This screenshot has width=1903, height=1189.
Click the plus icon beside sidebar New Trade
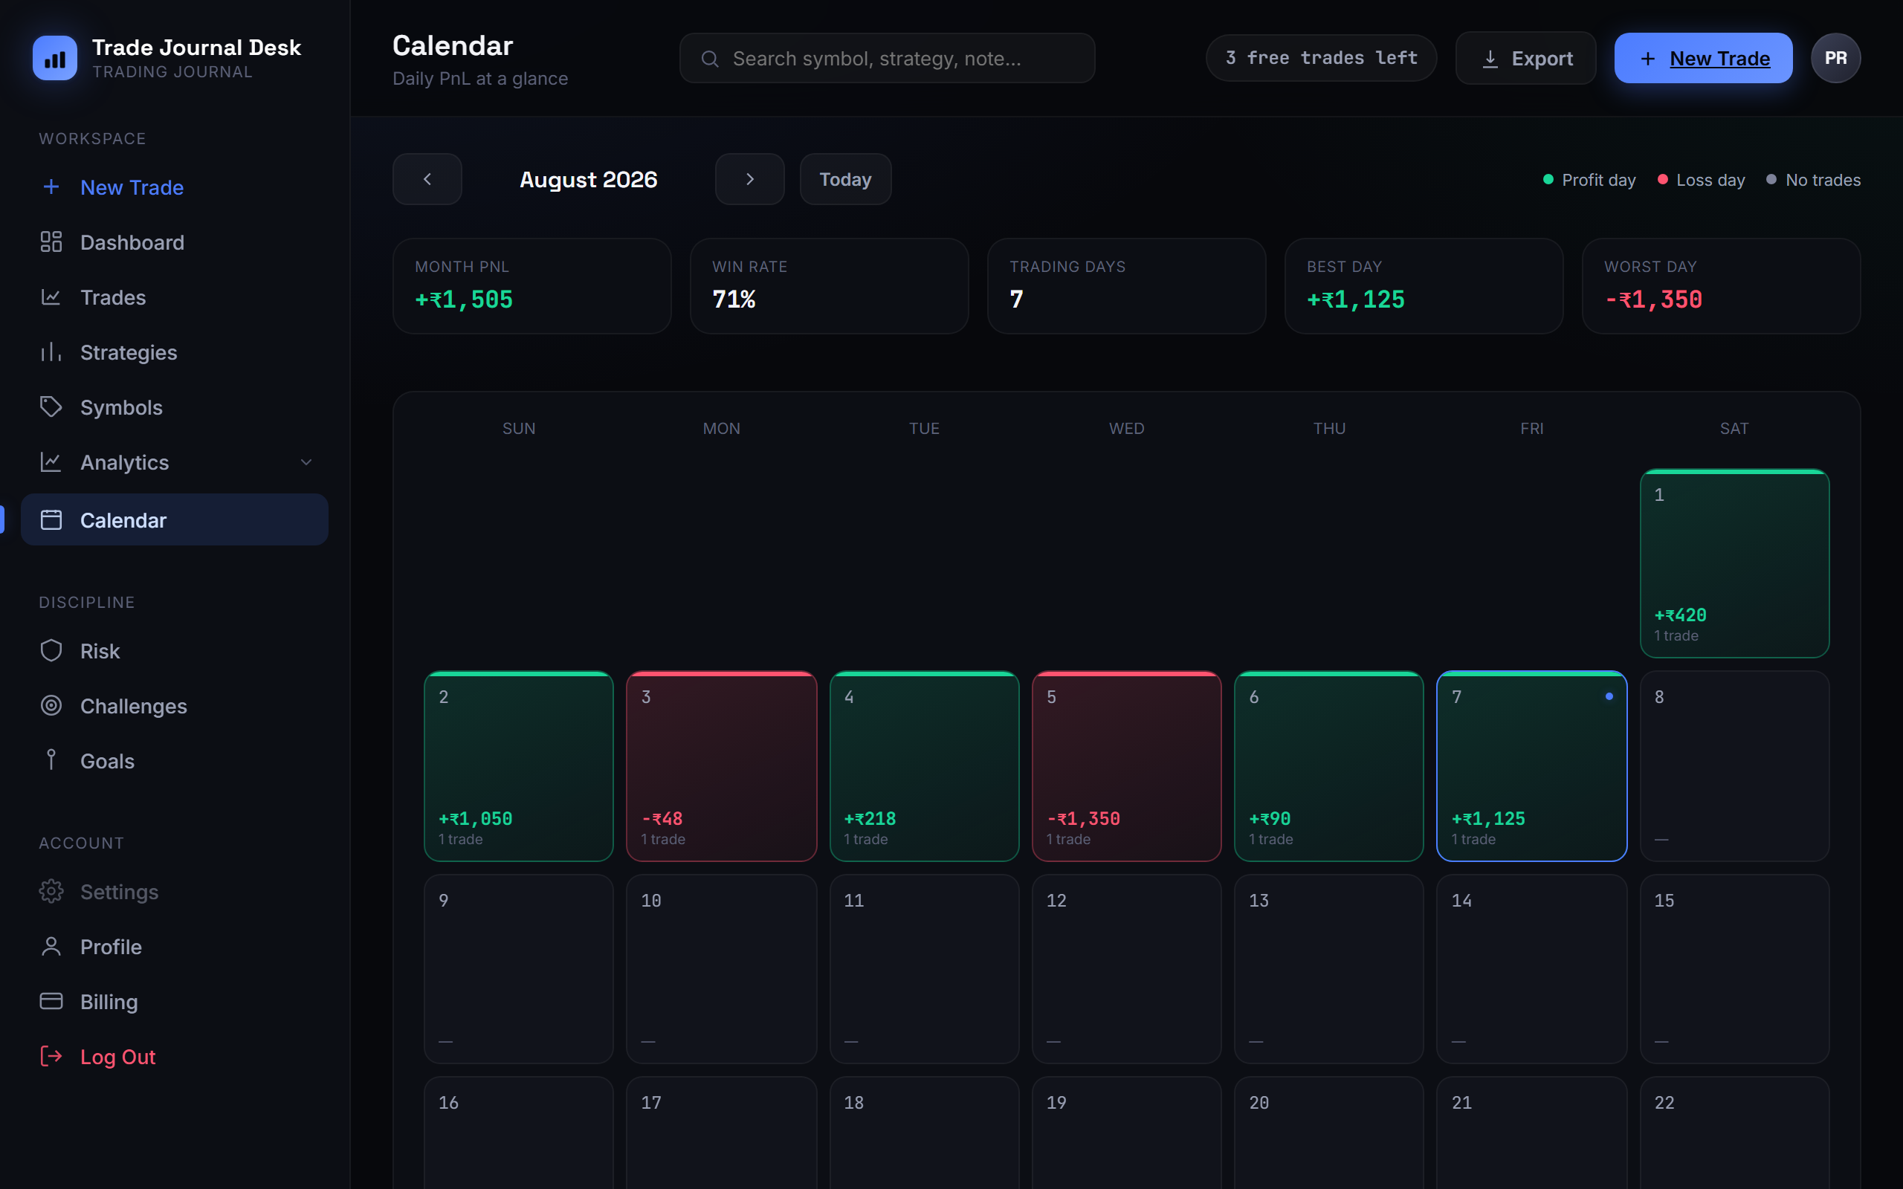[51, 187]
